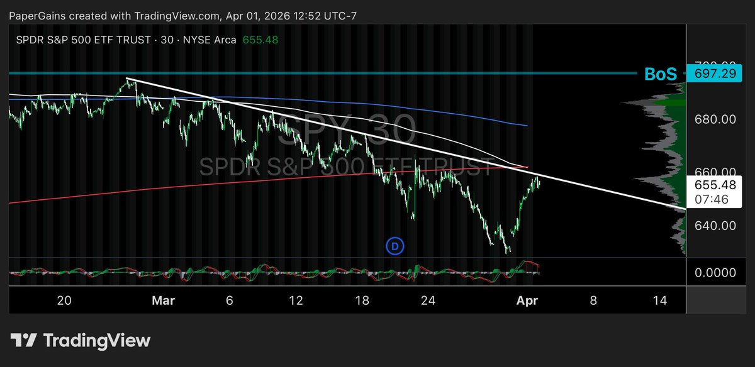The image size is (755, 367).
Task: Click the 12 date label on time axis
Action: [x=296, y=301]
